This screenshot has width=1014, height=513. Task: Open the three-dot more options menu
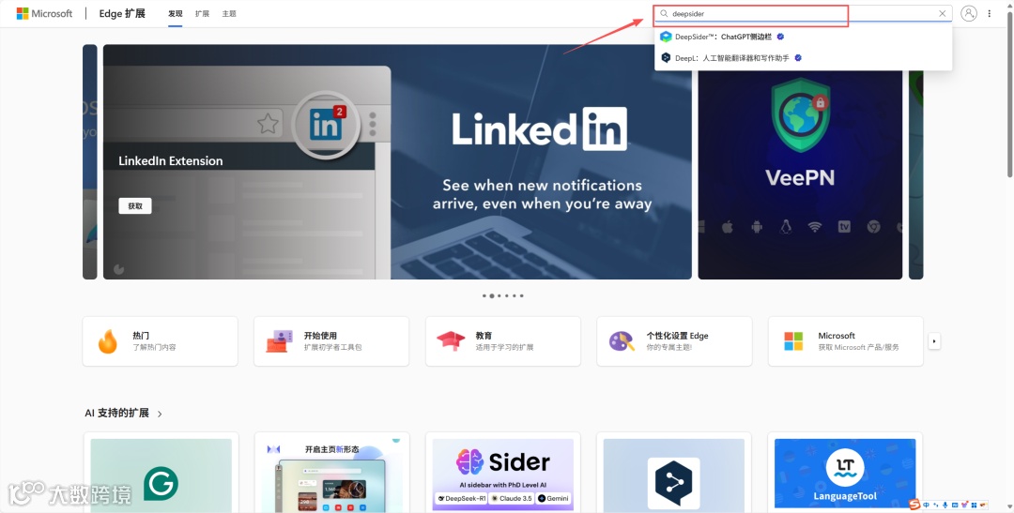pyautogui.click(x=990, y=13)
